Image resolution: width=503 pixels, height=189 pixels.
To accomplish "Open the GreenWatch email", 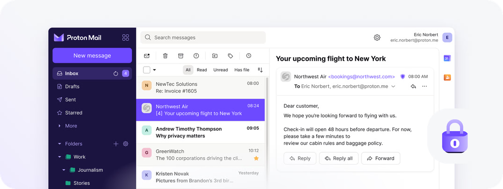I will pyautogui.click(x=200, y=155).
